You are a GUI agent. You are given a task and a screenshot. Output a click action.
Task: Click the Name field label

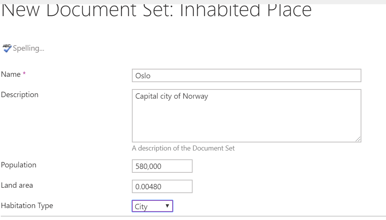point(11,74)
